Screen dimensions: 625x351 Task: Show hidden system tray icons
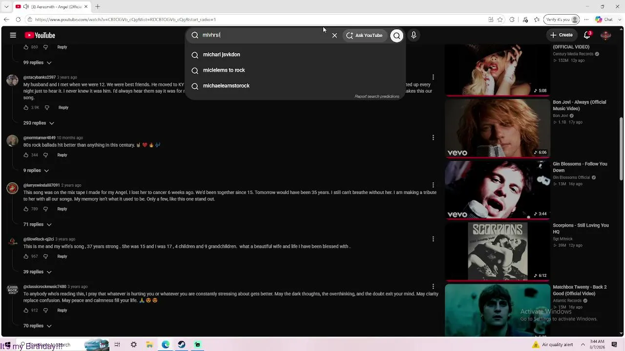(583, 345)
